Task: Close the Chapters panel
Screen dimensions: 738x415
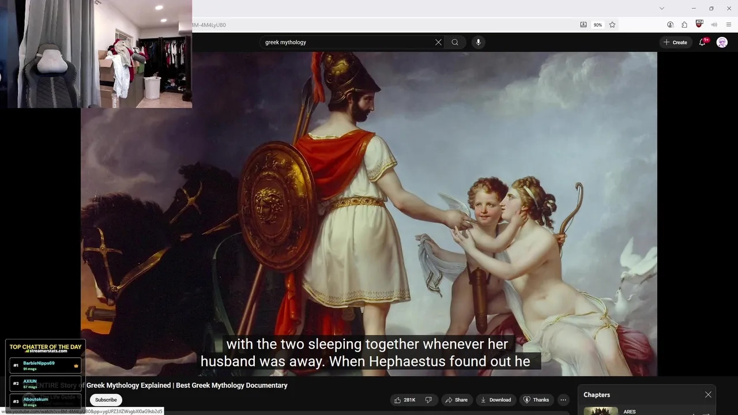Action: 708,395
